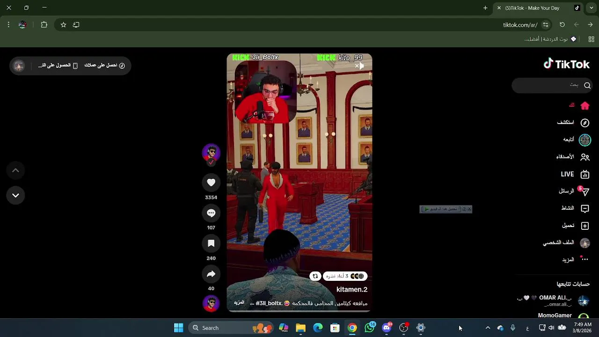Bookmark the video (240 saves)

[211, 243]
